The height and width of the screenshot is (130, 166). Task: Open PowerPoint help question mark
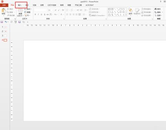[x=161, y=2]
